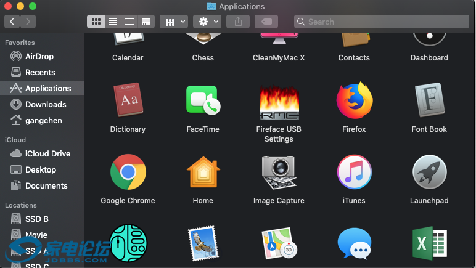
Task: Select the teal mouse-shaped app icon
Action: [x=128, y=243]
